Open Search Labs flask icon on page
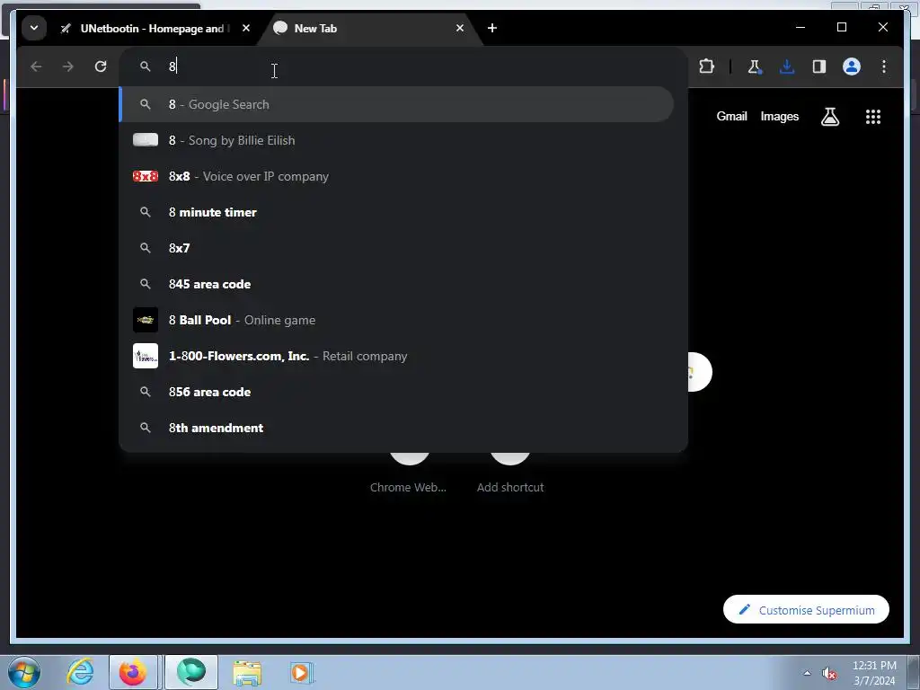The image size is (920, 690). (x=829, y=117)
